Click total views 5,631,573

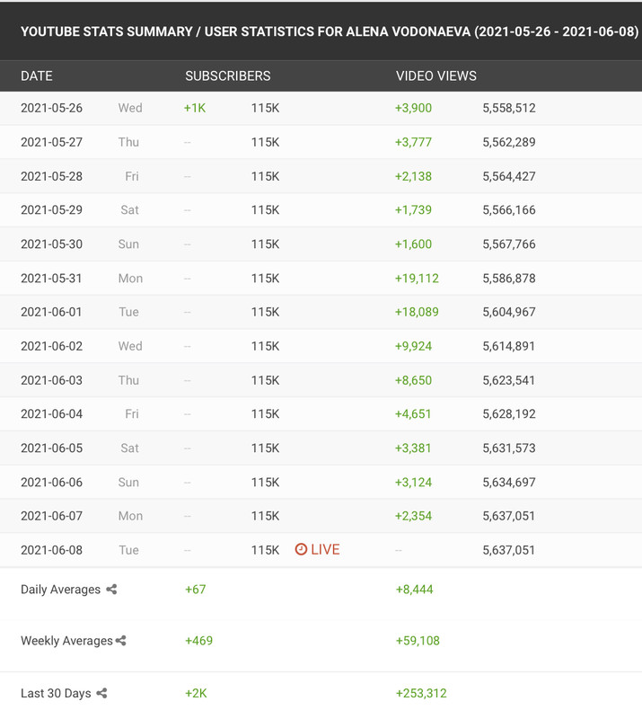pyautogui.click(x=509, y=448)
